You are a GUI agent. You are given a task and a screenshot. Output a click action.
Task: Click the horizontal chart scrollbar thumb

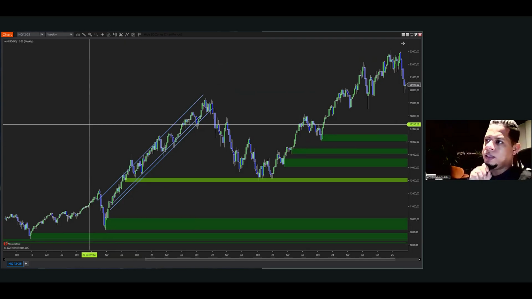click(x=270, y=259)
